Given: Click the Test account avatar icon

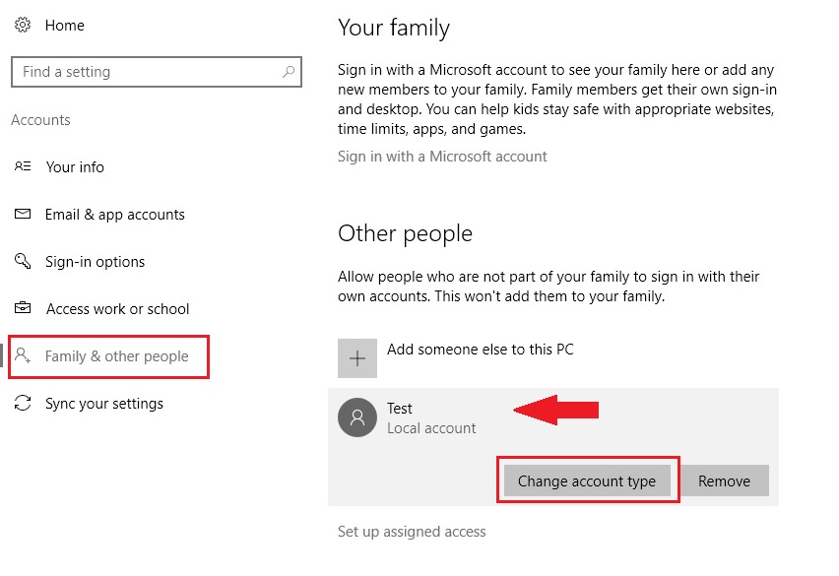Looking at the screenshot, I should [x=357, y=417].
